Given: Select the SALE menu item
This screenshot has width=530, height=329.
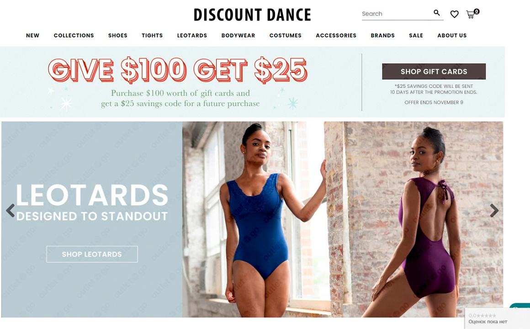Looking at the screenshot, I should [416, 36].
